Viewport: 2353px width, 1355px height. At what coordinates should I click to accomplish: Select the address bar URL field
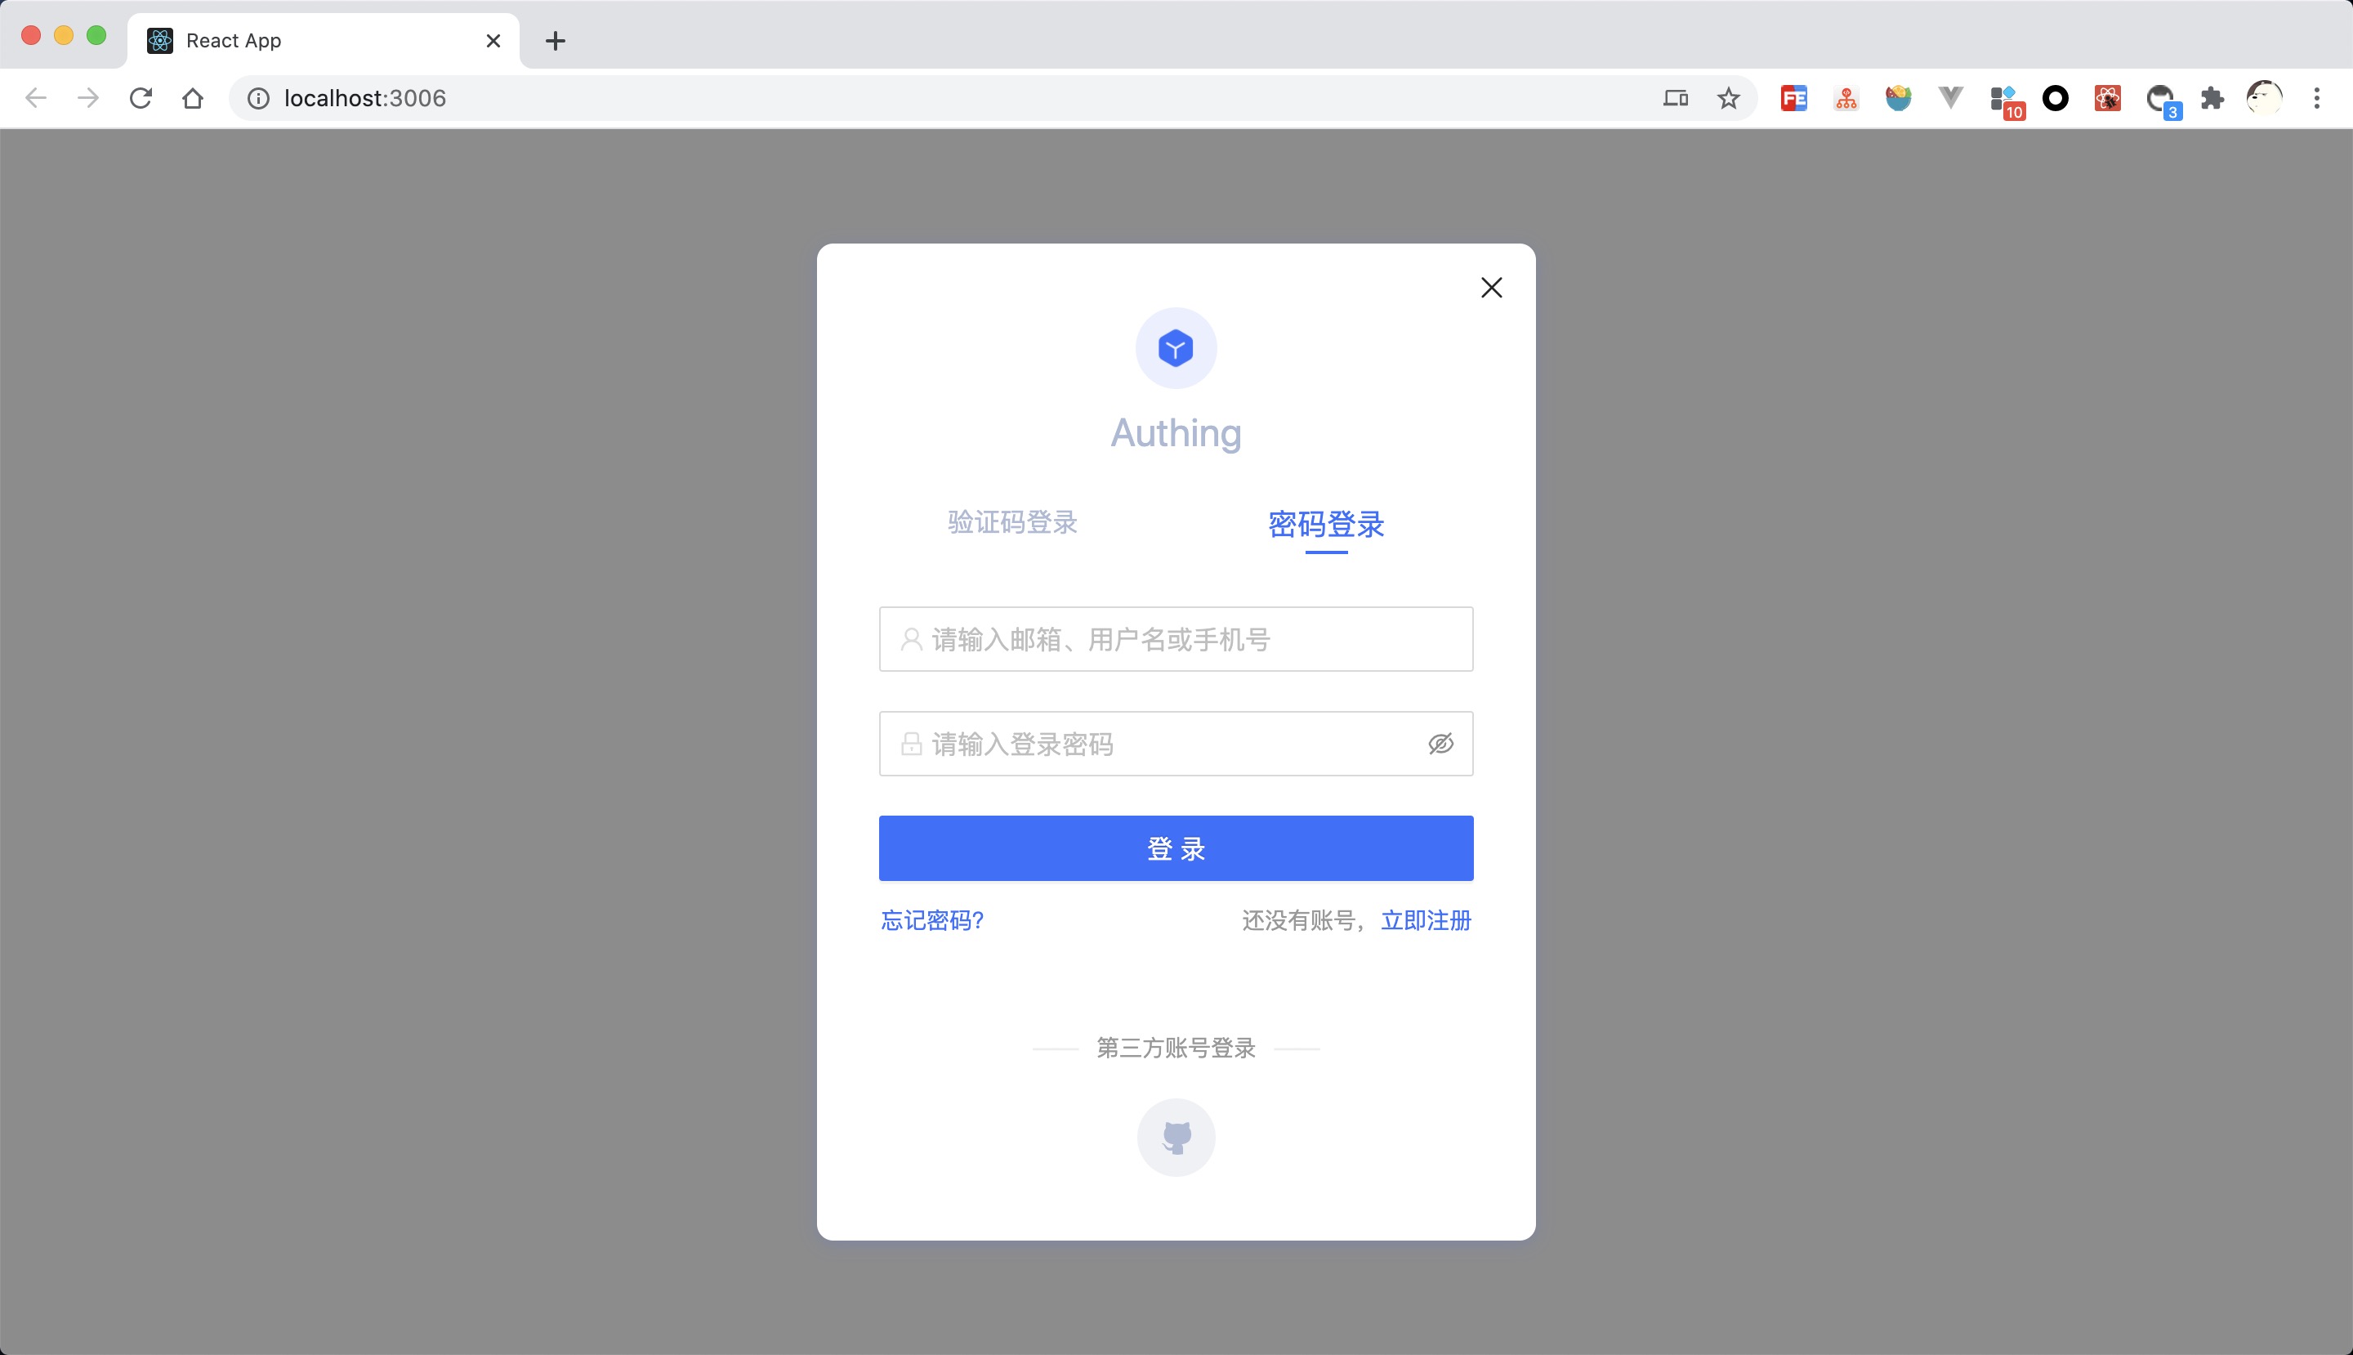tap(364, 99)
